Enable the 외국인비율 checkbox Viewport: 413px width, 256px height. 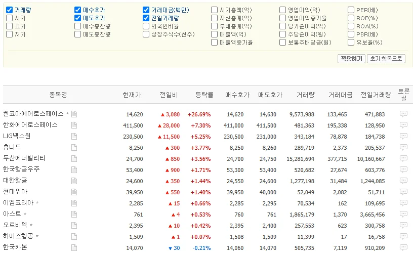(146, 26)
